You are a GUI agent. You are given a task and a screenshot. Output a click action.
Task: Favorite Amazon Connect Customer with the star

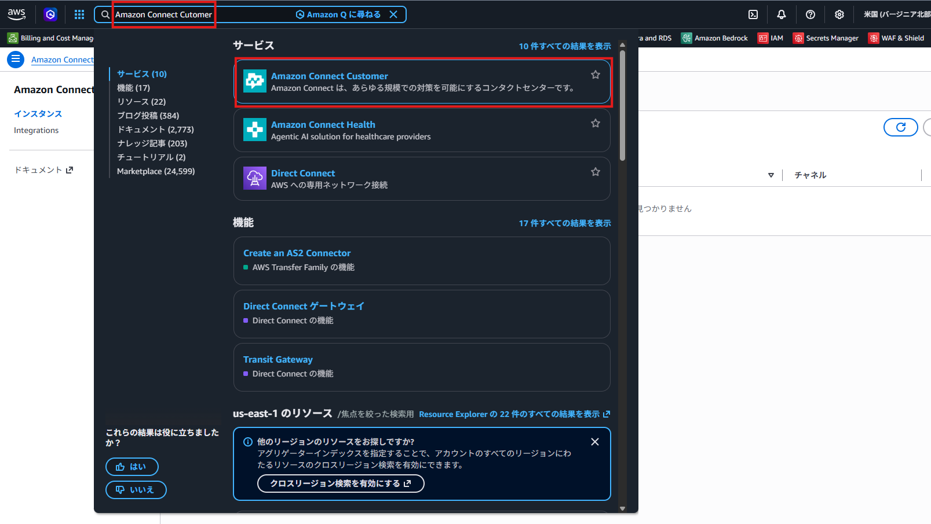pyautogui.click(x=596, y=75)
